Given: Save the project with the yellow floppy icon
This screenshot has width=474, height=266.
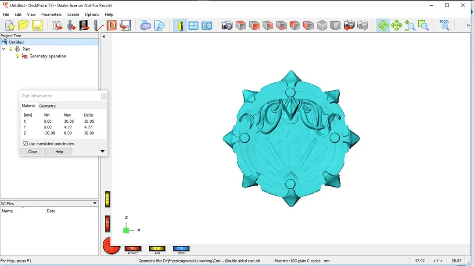Looking at the screenshot, I should pyautogui.click(x=37, y=25).
